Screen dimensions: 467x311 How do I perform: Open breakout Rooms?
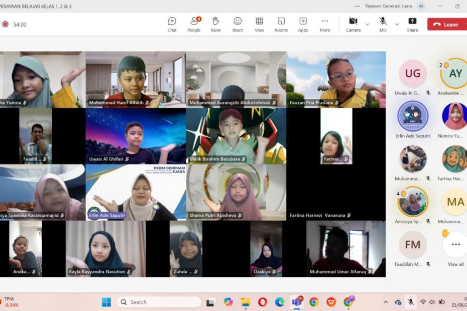(x=281, y=24)
